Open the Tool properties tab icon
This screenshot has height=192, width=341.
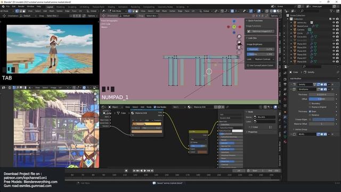click(285, 73)
